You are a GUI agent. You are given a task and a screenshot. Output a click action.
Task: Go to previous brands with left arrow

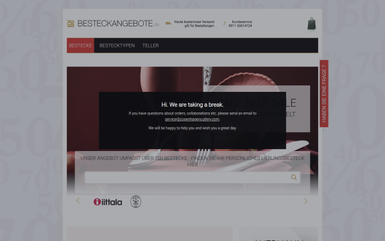(78, 201)
